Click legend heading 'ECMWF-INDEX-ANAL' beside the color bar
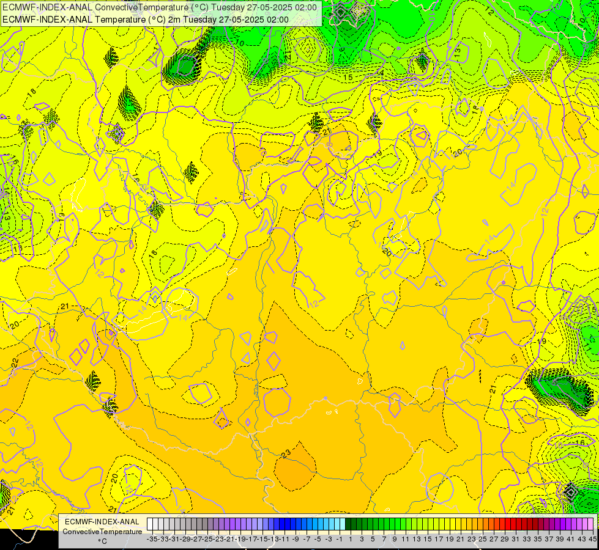This screenshot has height=550, width=599. 102,522
